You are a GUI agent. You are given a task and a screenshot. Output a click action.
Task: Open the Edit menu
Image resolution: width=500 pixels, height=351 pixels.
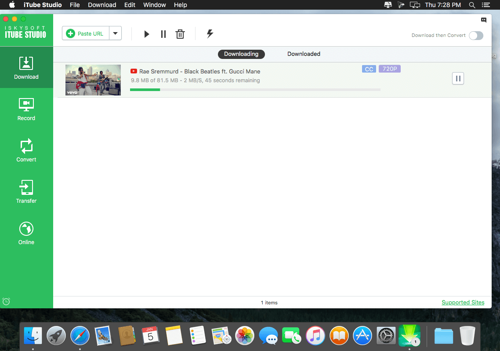tap(130, 5)
